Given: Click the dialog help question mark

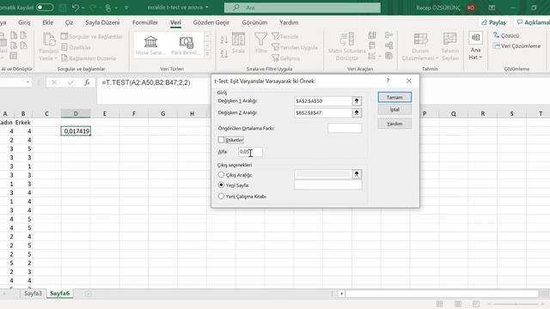Looking at the screenshot, I should point(388,81).
